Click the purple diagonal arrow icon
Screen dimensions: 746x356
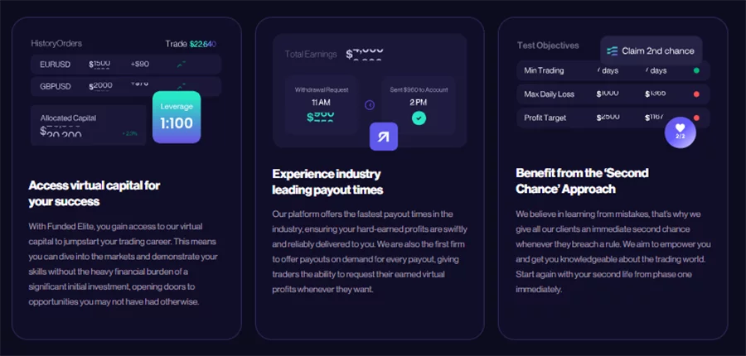[x=384, y=137]
